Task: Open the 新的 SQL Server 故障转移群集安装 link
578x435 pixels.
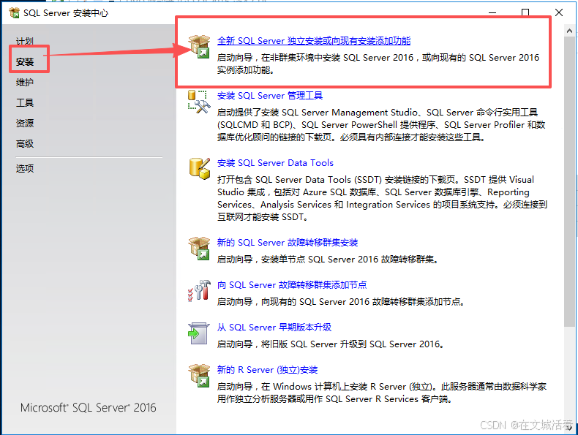Action: click(288, 243)
